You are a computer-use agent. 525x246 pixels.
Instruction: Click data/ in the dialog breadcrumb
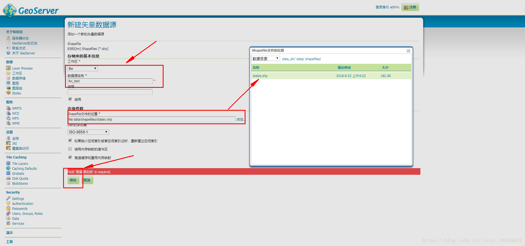click(x=300, y=59)
